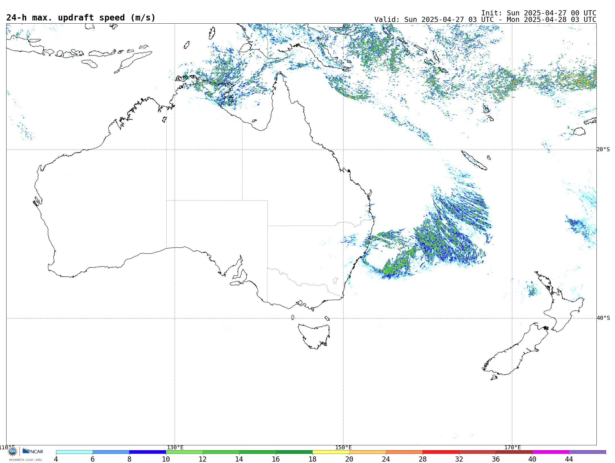Click the colorbar tick label '36'
This screenshot has height=463, width=615.
coord(496,459)
